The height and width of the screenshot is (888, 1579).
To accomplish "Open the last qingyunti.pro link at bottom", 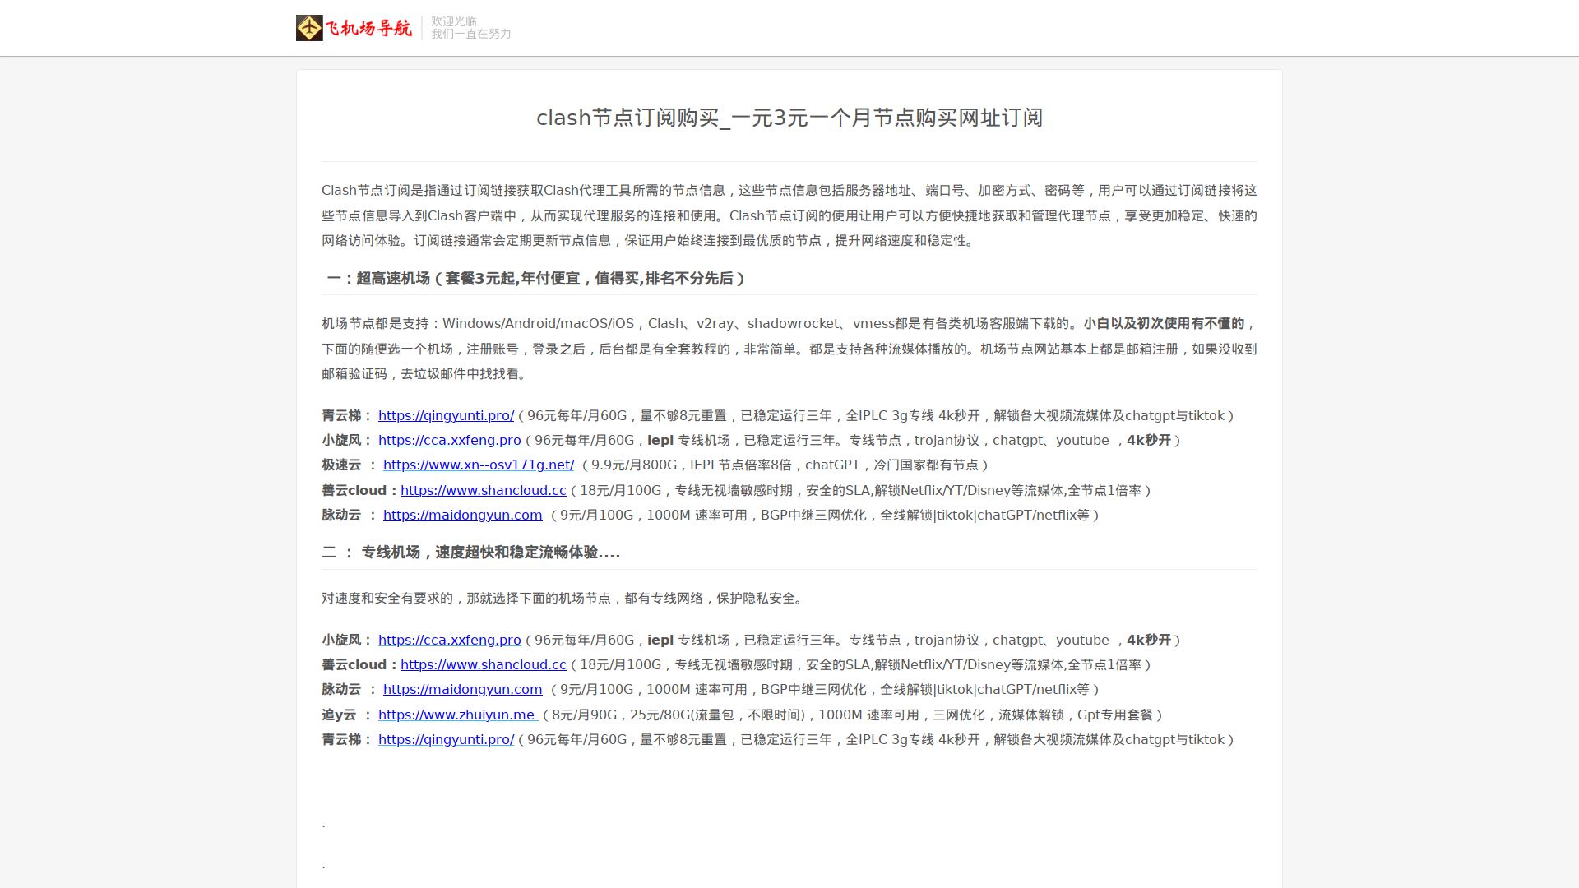I will tap(446, 740).
